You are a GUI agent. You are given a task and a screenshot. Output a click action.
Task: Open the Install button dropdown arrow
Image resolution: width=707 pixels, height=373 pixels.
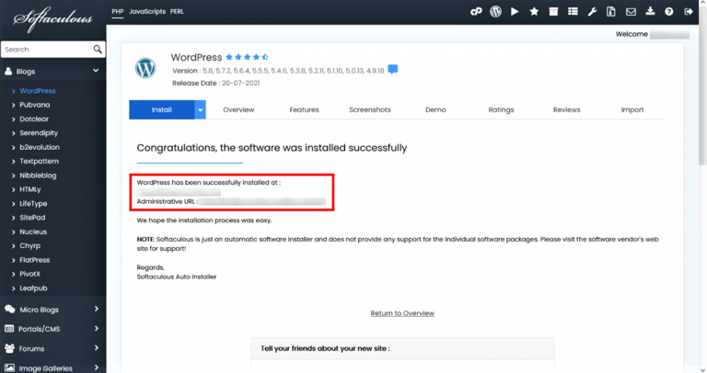200,109
